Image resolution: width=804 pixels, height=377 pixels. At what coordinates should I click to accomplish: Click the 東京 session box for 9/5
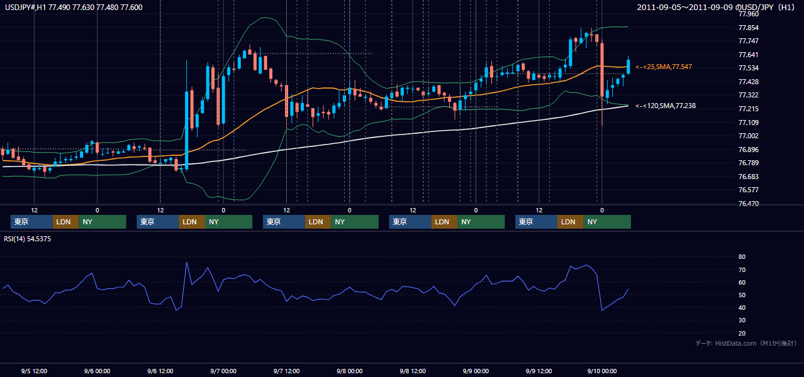click(x=31, y=222)
